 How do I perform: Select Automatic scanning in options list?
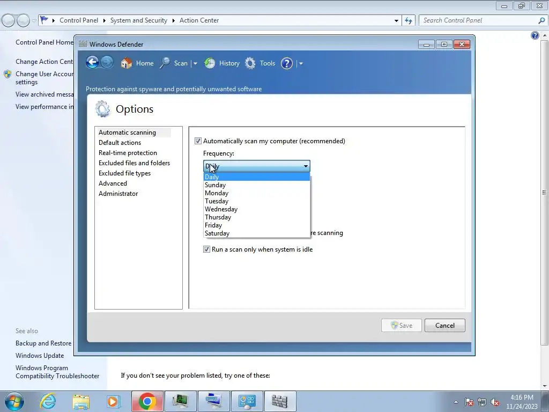[127, 133]
